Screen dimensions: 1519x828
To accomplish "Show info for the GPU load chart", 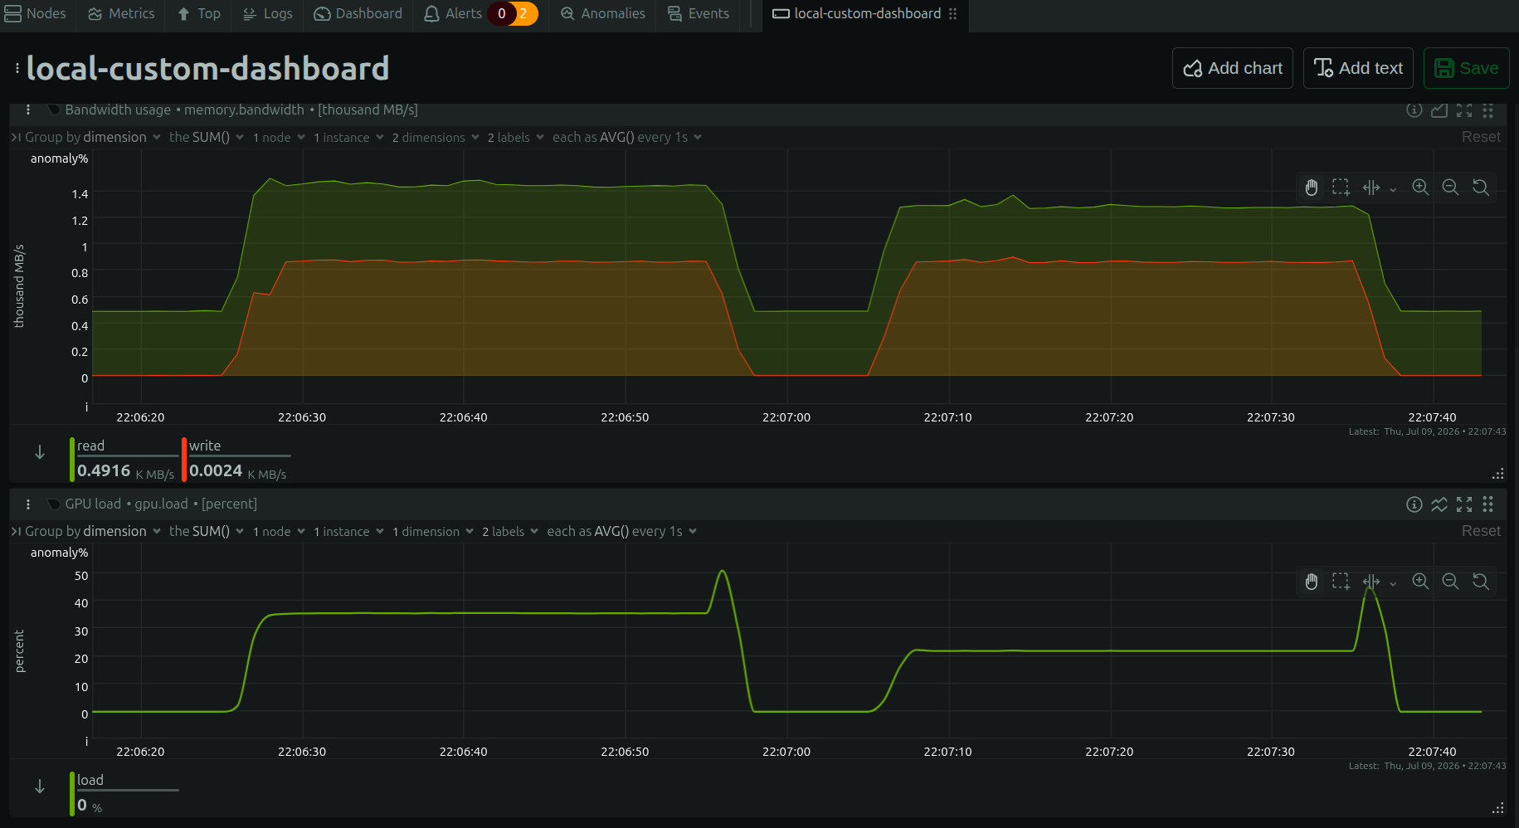I will pos(1414,504).
